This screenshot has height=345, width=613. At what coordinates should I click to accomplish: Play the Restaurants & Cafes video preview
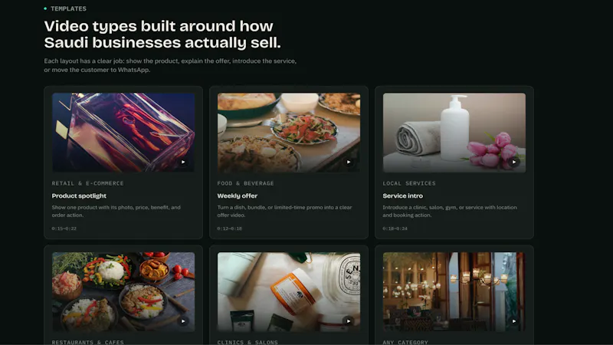click(183, 321)
